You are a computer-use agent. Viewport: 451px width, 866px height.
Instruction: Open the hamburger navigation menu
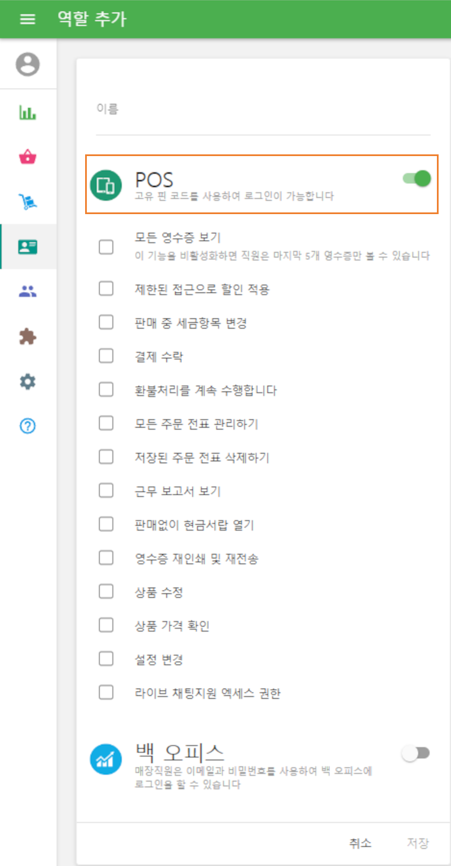click(27, 19)
